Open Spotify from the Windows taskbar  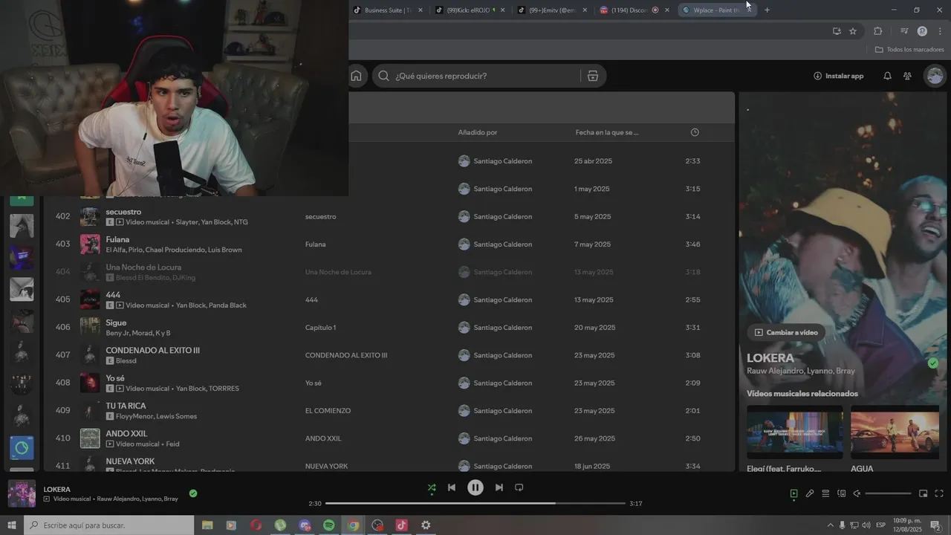(x=329, y=525)
